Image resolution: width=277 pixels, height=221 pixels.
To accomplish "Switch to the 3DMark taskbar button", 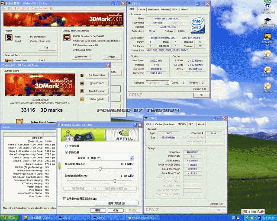I will click(39, 218).
